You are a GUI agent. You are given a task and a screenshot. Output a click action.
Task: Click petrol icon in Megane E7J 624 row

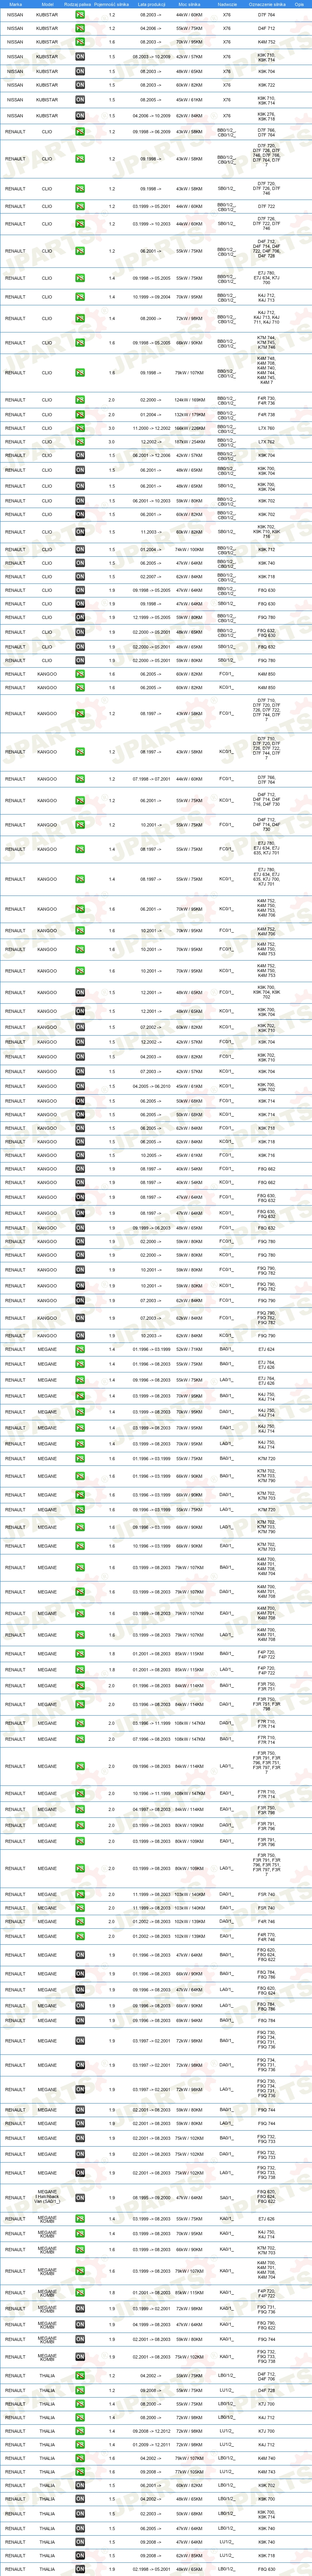click(80, 1349)
